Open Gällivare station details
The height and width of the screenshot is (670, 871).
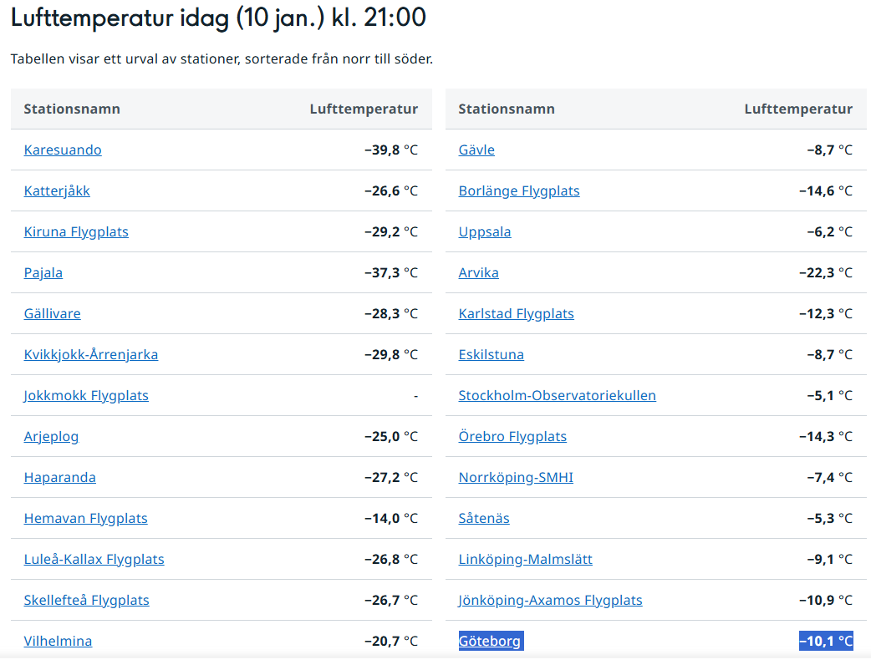point(52,313)
